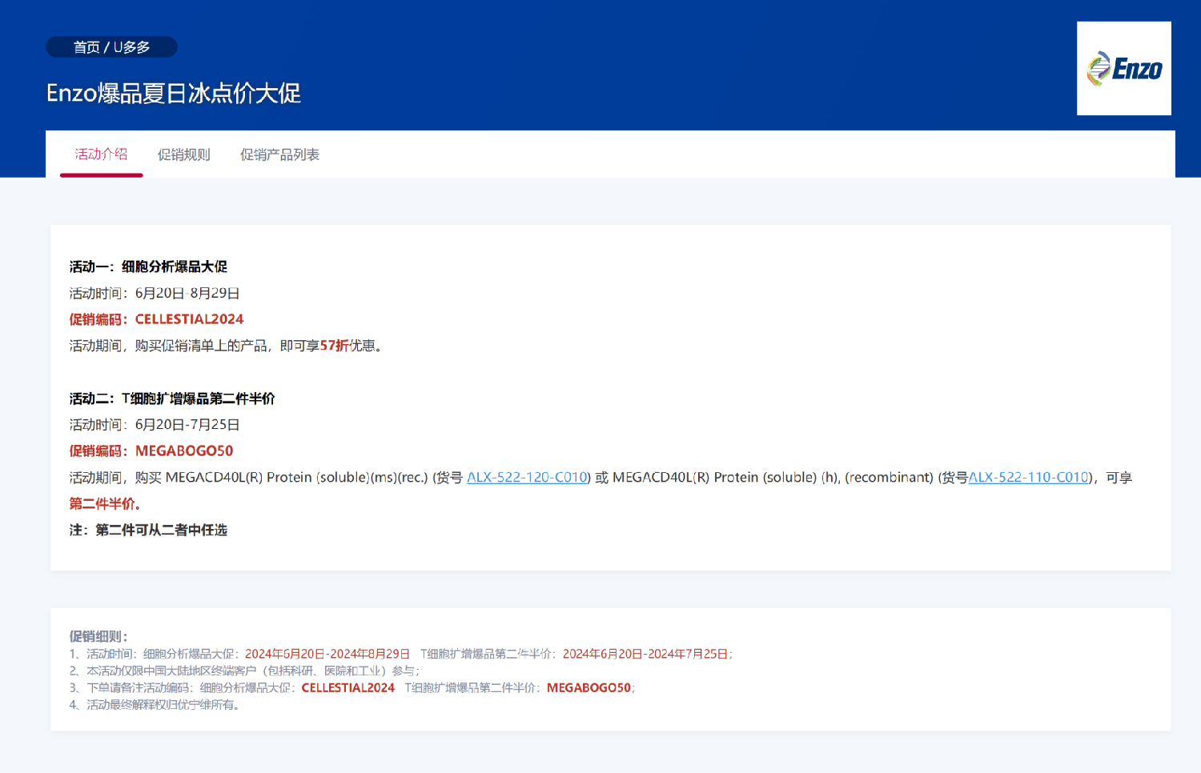This screenshot has width=1201, height=773.
Task: Click 活动时间：6月20日-7月25日 text
Action: tap(155, 425)
